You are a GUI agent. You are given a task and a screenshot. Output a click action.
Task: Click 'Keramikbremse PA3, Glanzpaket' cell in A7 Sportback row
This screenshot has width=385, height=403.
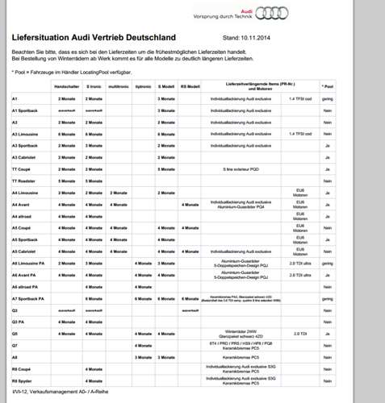241,299
